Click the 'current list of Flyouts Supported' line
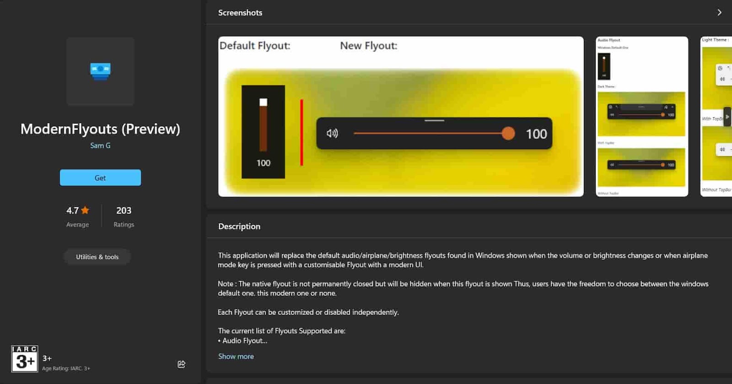Image resolution: width=732 pixels, height=384 pixels. (282, 331)
